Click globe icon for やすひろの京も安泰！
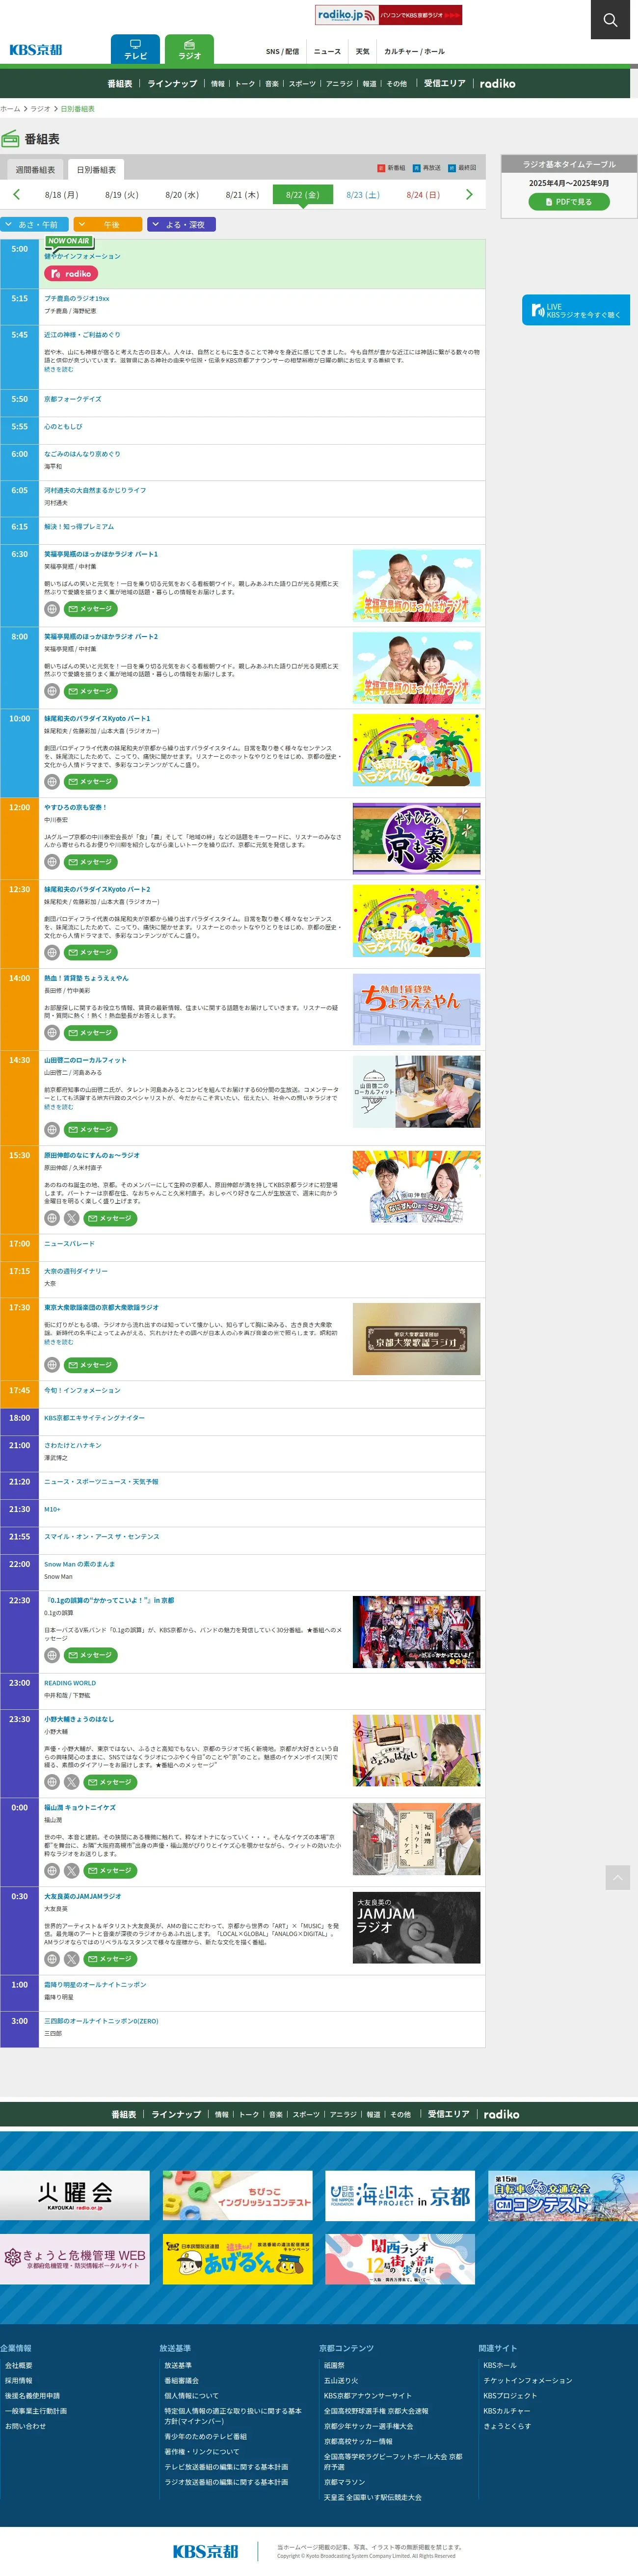The width and height of the screenshot is (638, 2576). pyautogui.click(x=52, y=862)
